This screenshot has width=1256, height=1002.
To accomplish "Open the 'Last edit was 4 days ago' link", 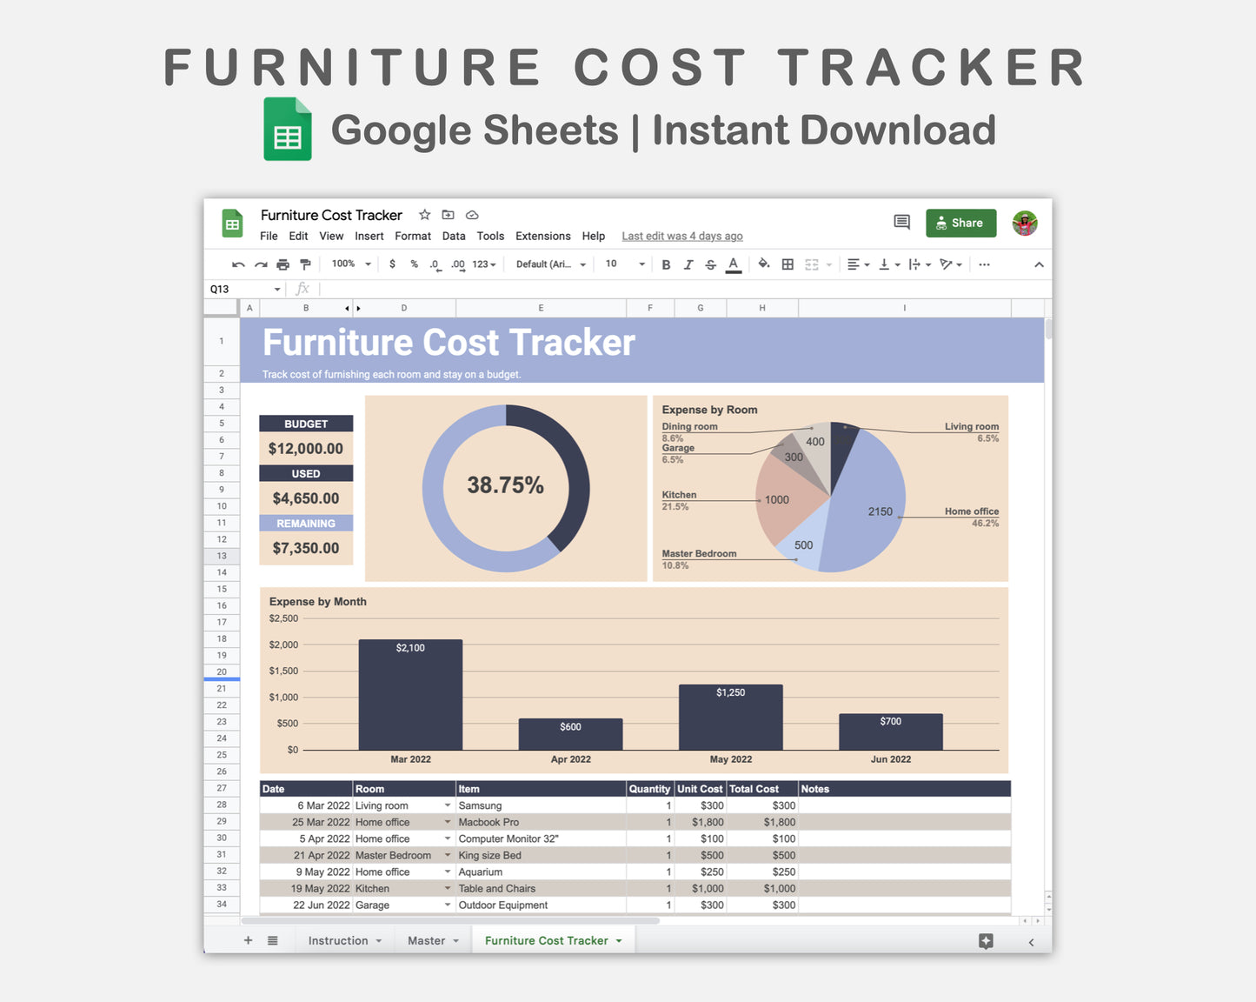I will tap(681, 237).
